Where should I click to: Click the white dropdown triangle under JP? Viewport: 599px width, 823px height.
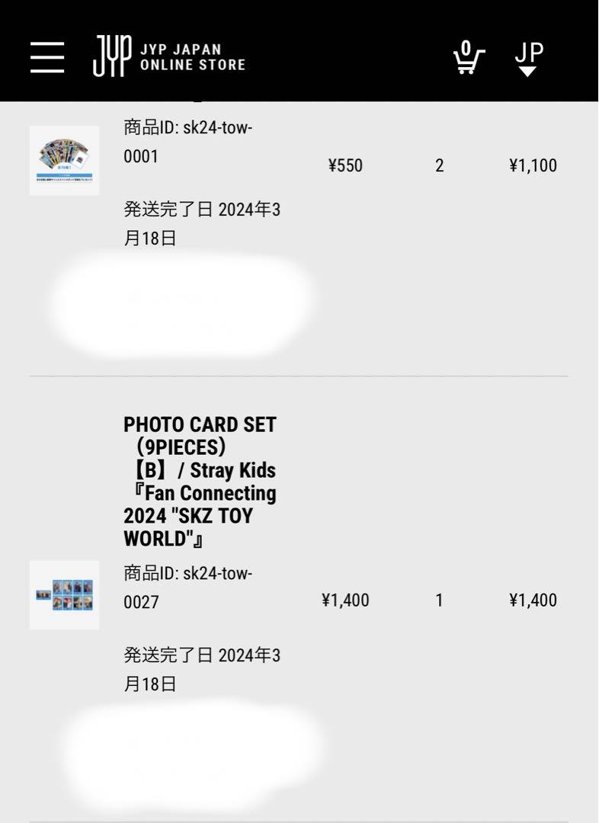[528, 72]
